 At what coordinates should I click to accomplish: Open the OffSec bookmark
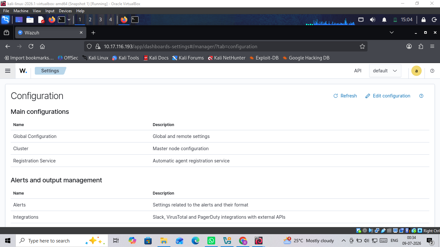click(68, 58)
